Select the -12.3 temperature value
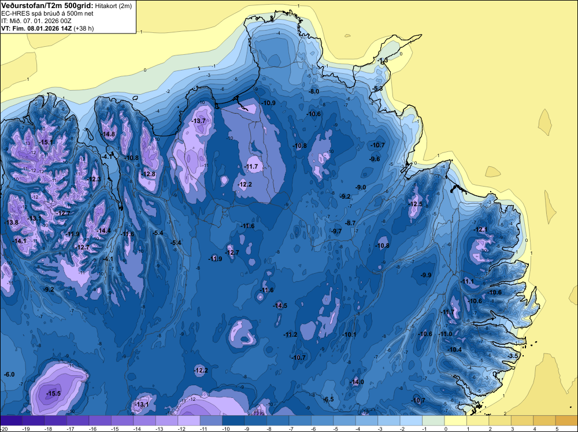The width and height of the screenshot is (578, 432). (94, 179)
